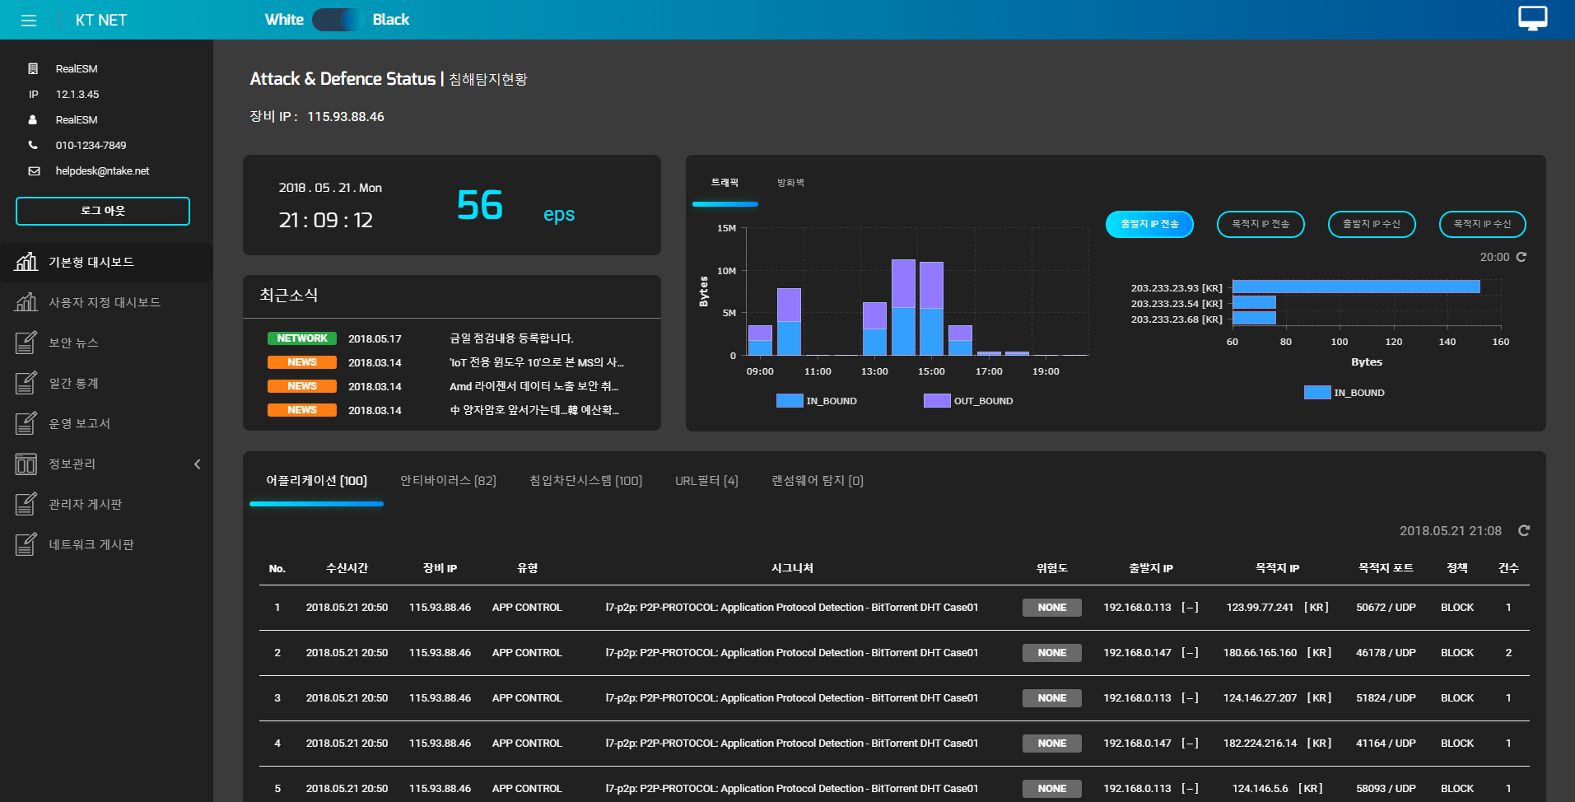Click 관리자 게시판 edit icon
The height and width of the screenshot is (802, 1575).
click(26, 504)
